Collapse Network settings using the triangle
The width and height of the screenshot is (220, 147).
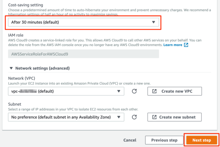11,68
